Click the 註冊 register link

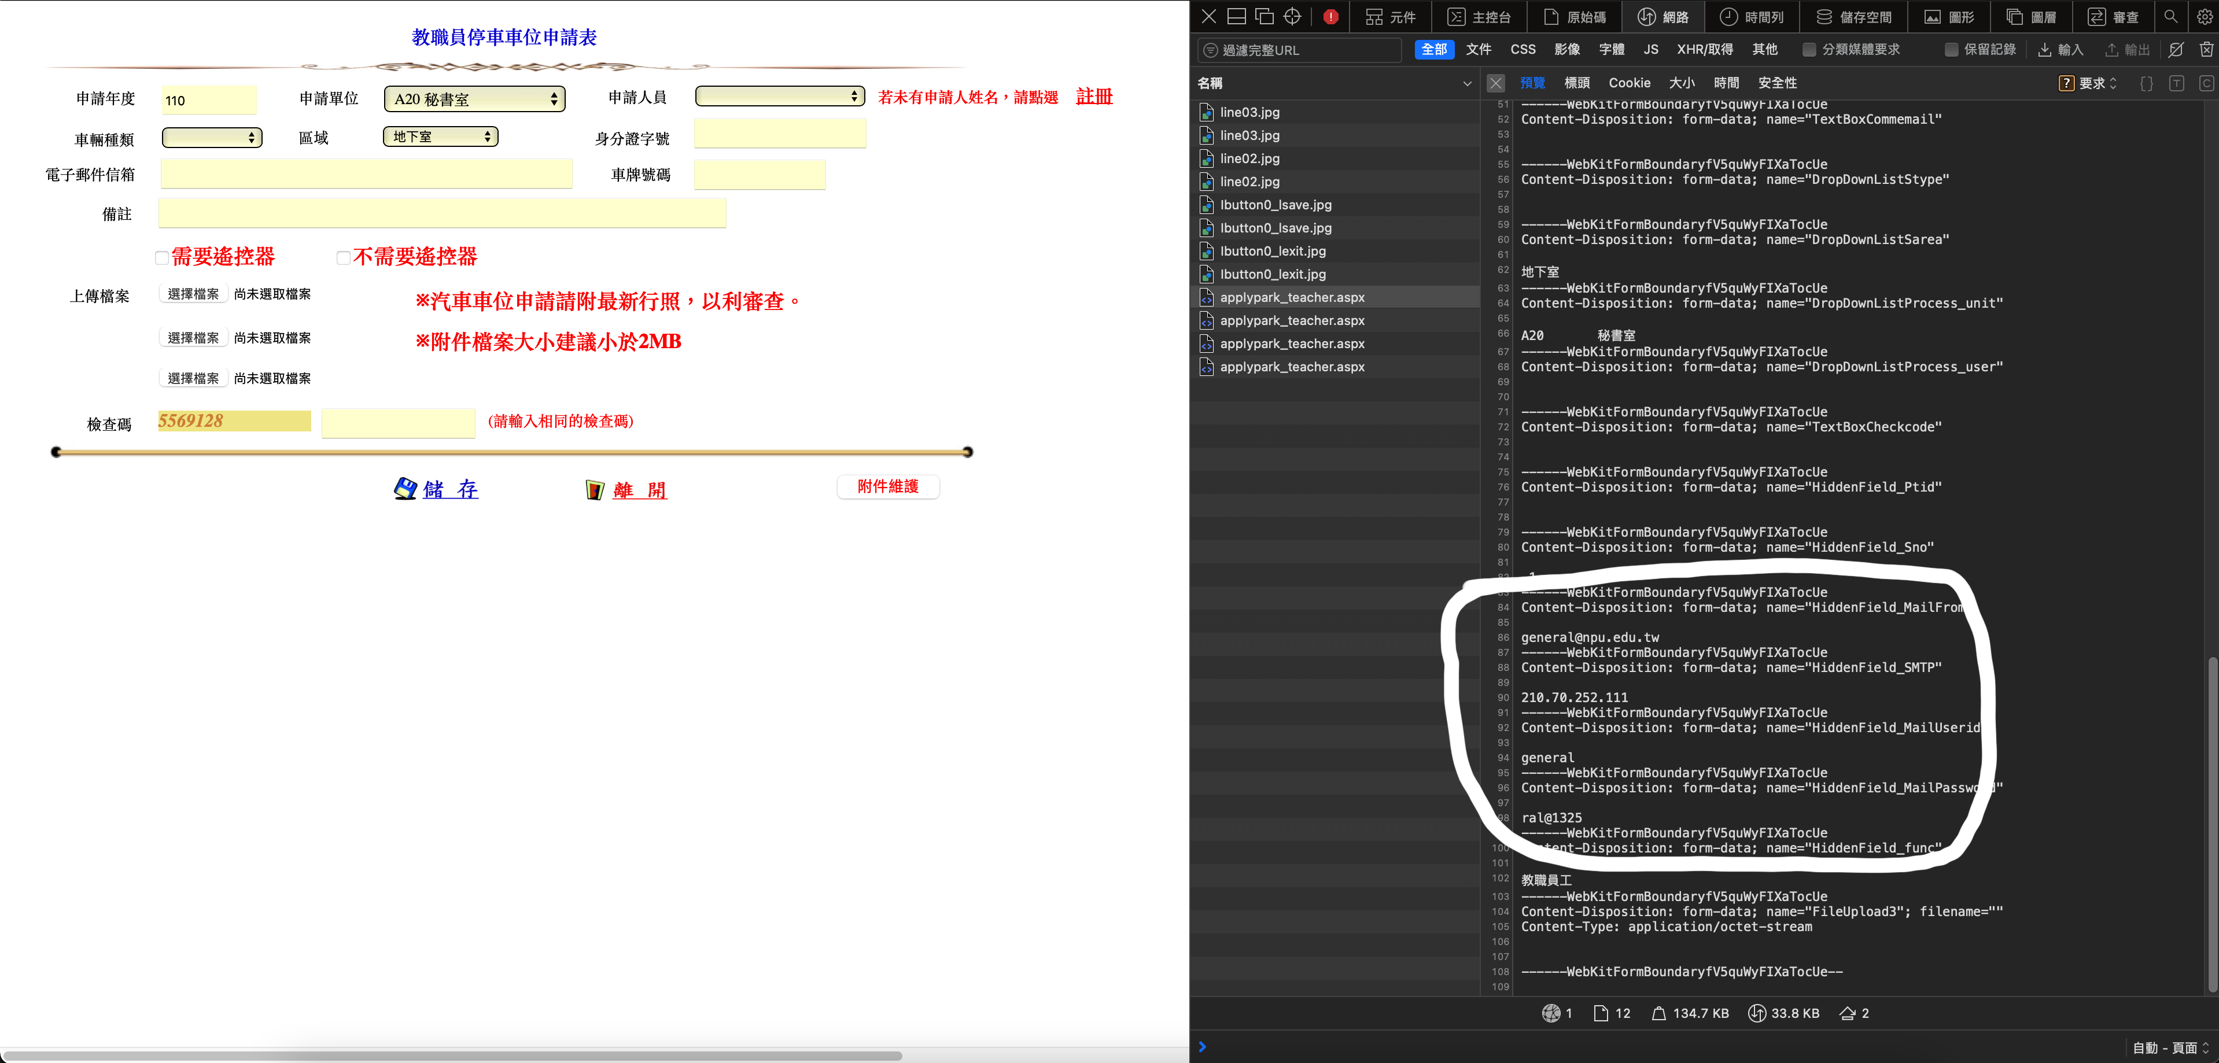[1094, 95]
